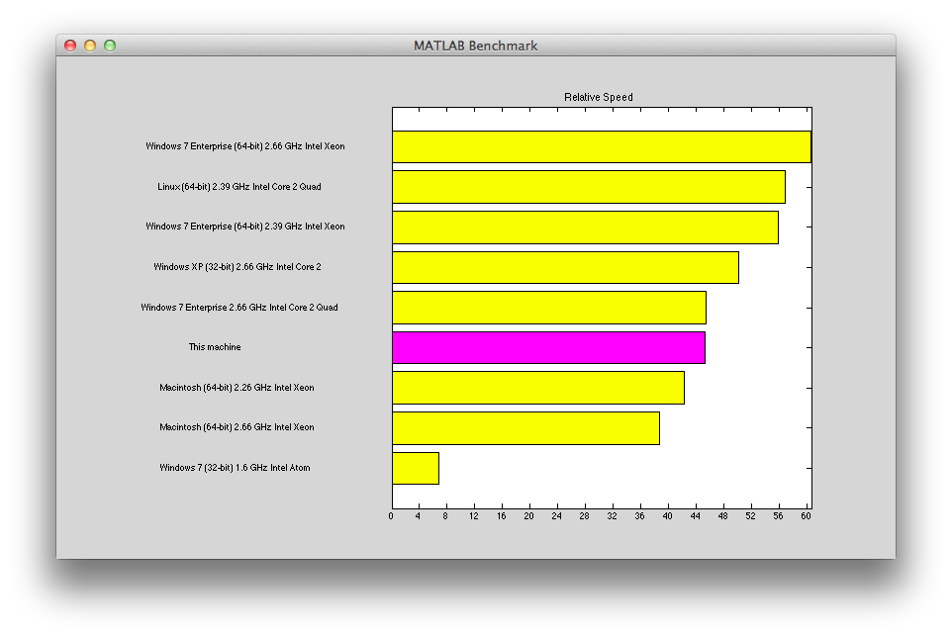Select the Windows 7 Enterprise 2.66 GHz Xeon bar

(602, 146)
